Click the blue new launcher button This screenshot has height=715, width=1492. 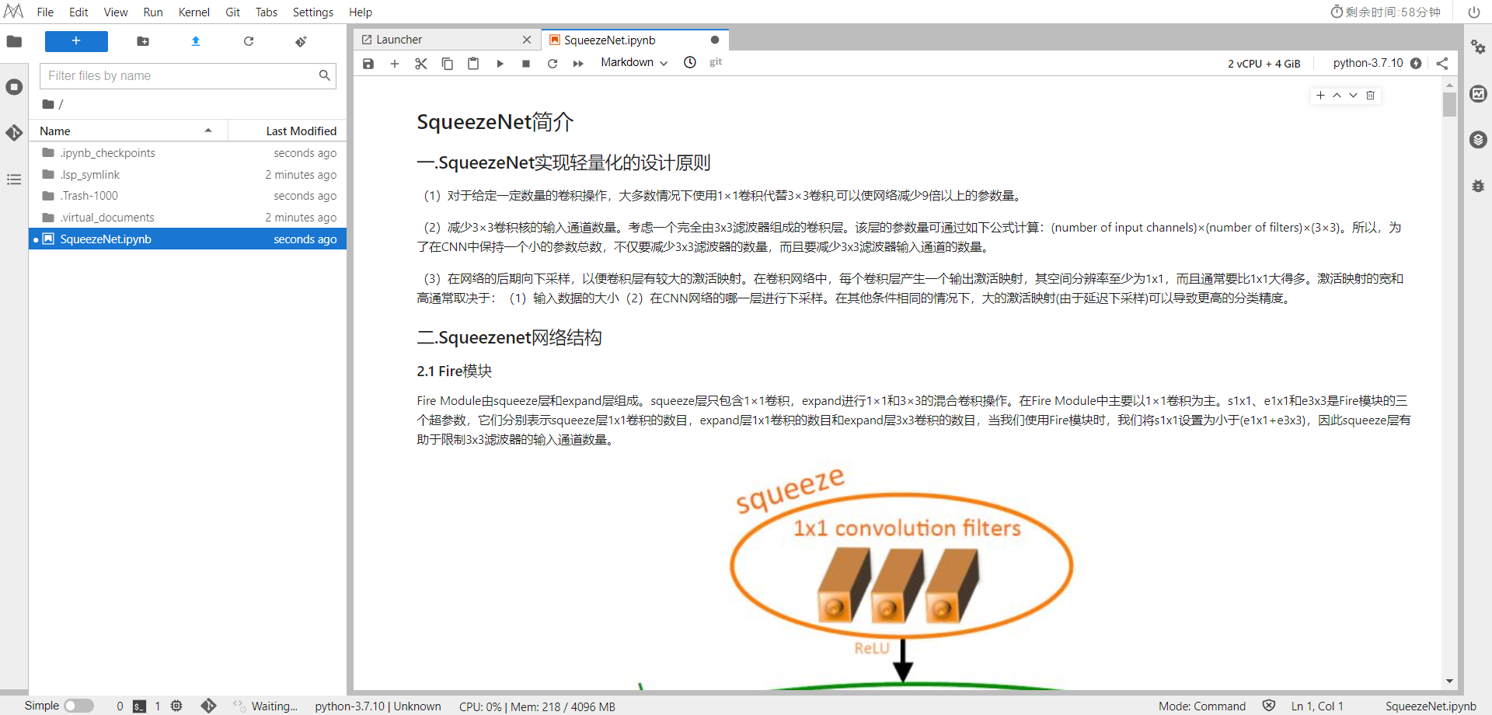tap(76, 41)
